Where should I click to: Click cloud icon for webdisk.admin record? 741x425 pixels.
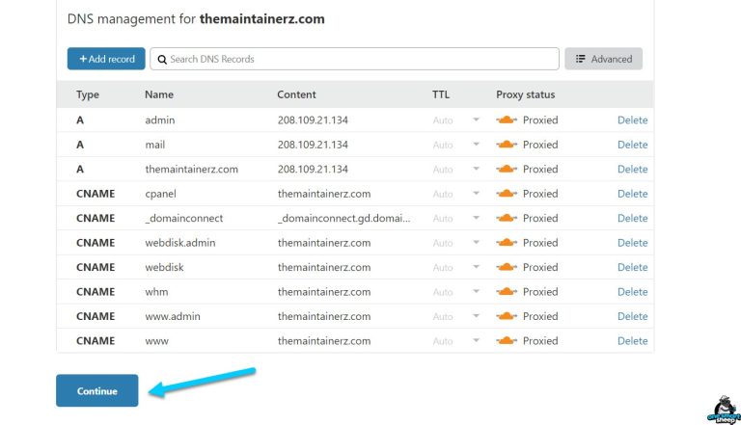507,243
